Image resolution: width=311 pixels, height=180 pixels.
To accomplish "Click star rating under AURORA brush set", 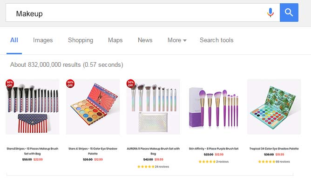I will point(146,167).
